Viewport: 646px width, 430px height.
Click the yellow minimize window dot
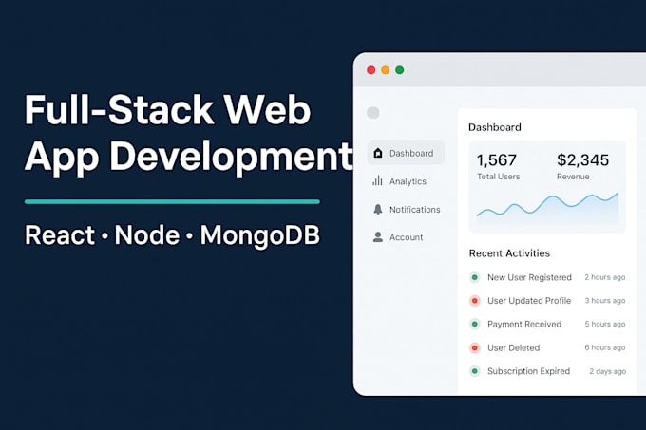(x=385, y=70)
